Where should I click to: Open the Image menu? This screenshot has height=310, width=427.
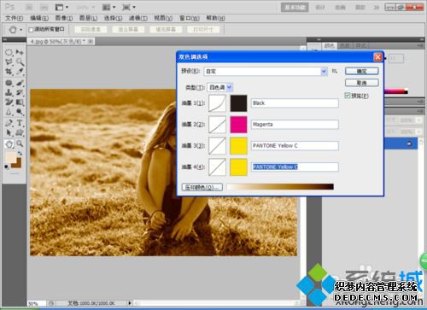[64, 18]
